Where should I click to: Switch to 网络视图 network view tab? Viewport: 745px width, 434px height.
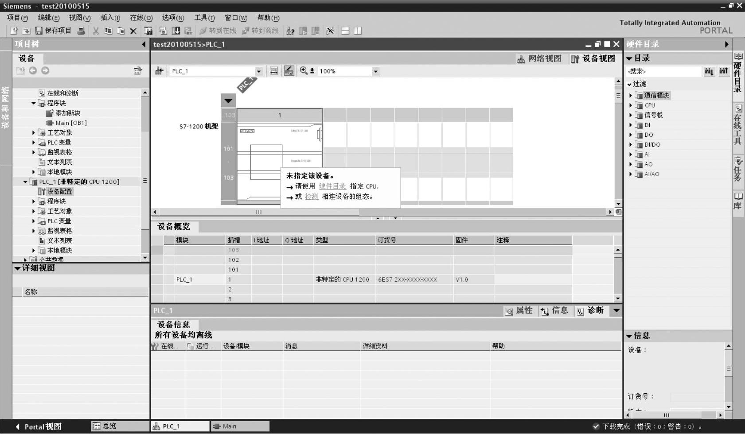click(x=539, y=58)
